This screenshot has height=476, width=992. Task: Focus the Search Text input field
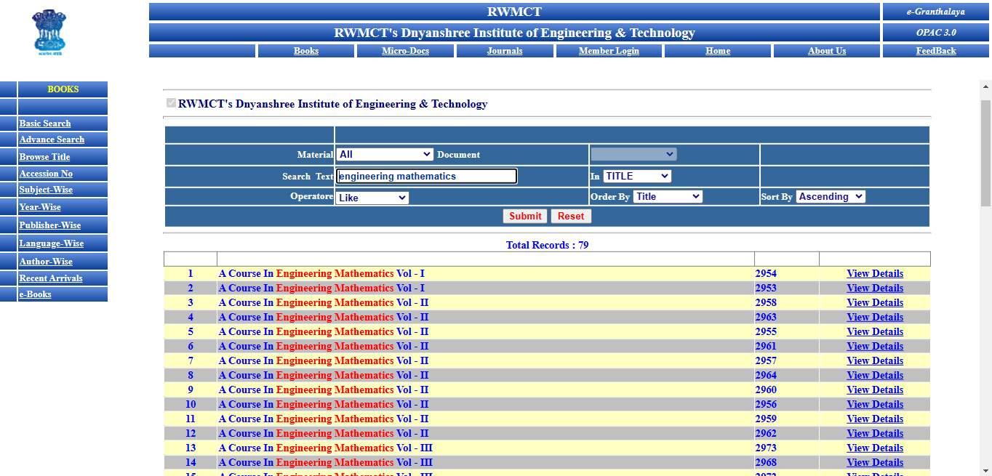(427, 176)
